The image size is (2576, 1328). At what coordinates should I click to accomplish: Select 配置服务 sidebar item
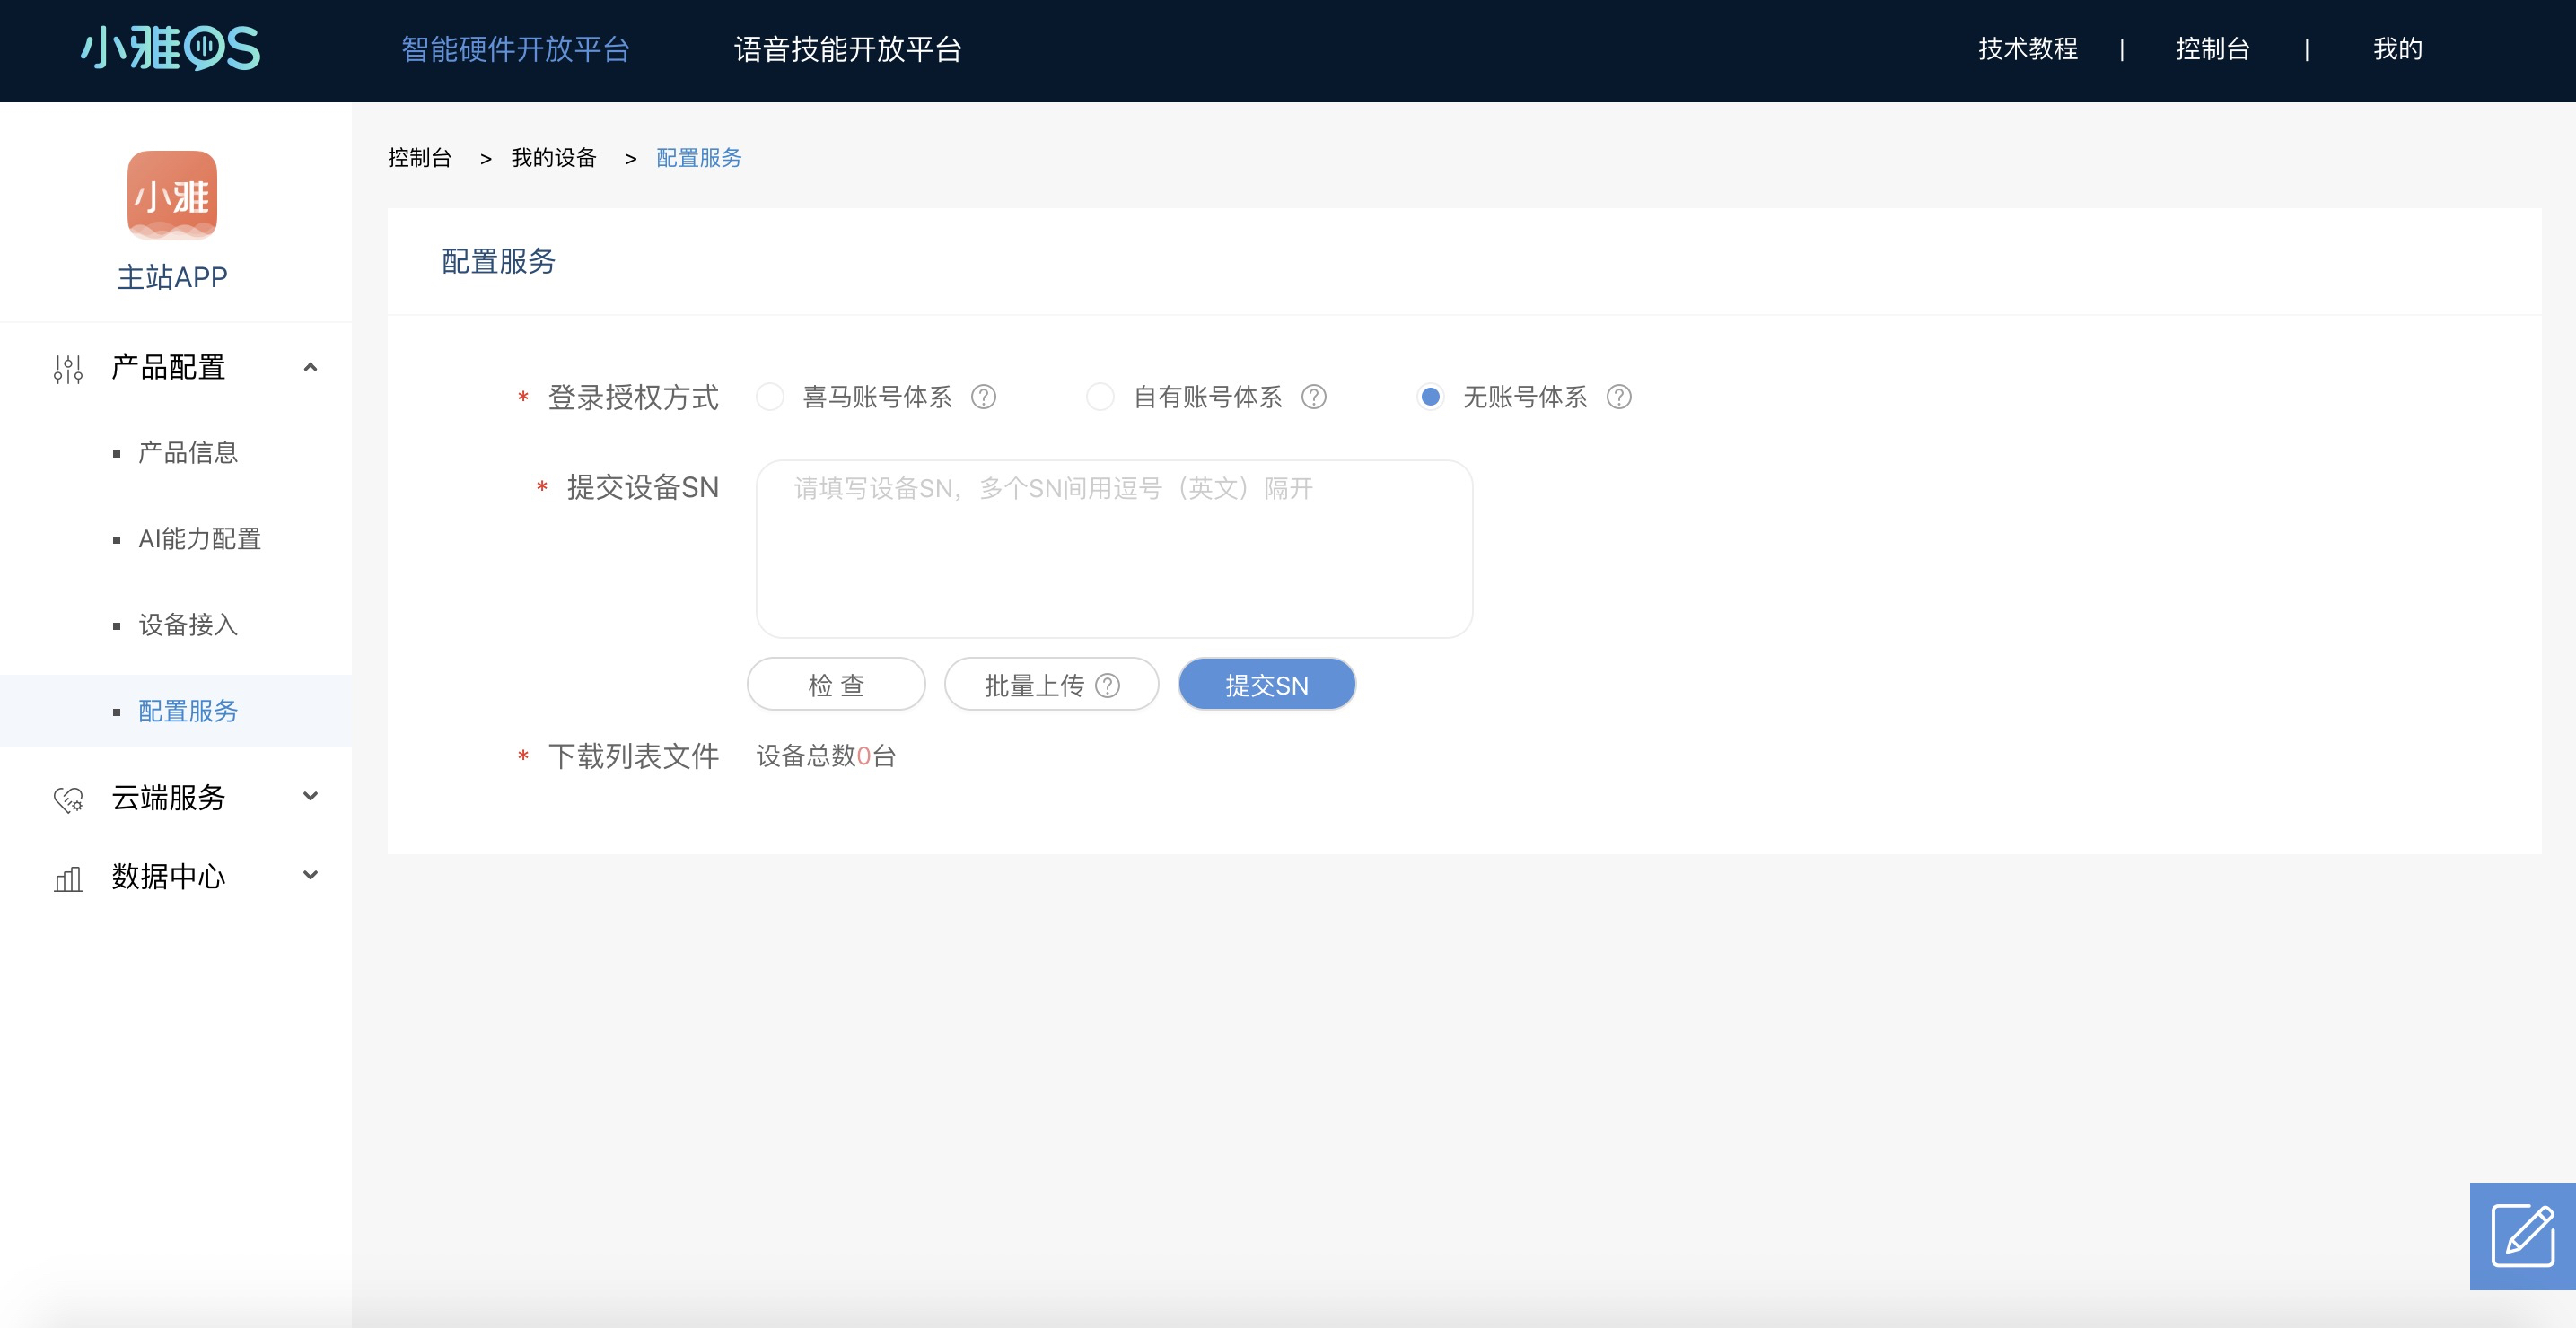[176, 711]
